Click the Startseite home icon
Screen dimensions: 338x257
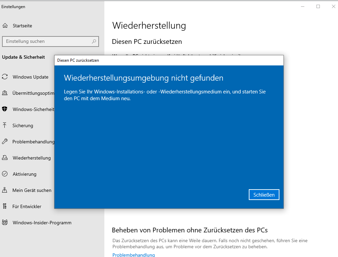click(5, 26)
